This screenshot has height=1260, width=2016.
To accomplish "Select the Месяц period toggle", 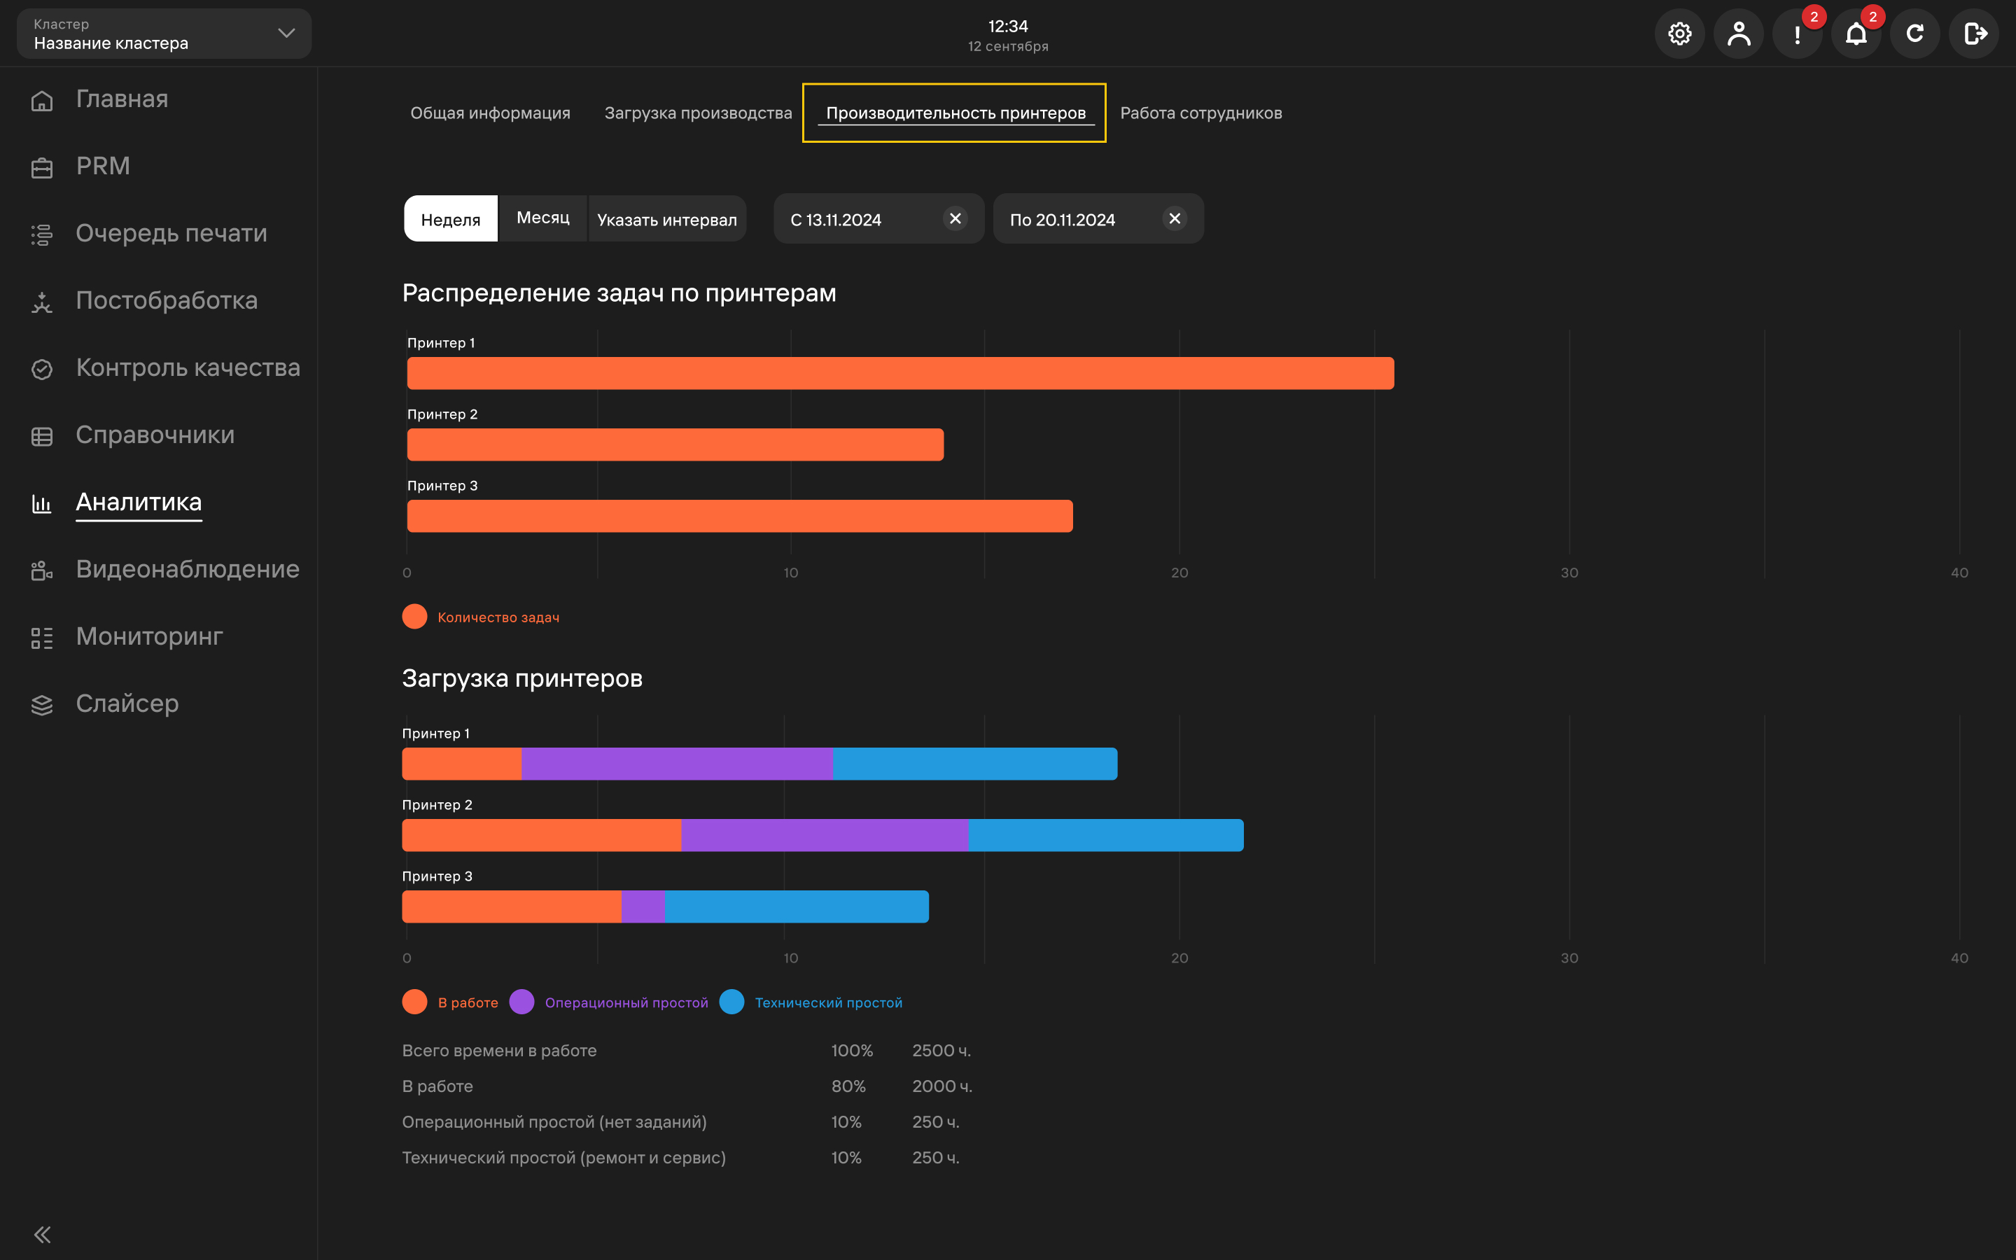I will (x=543, y=218).
